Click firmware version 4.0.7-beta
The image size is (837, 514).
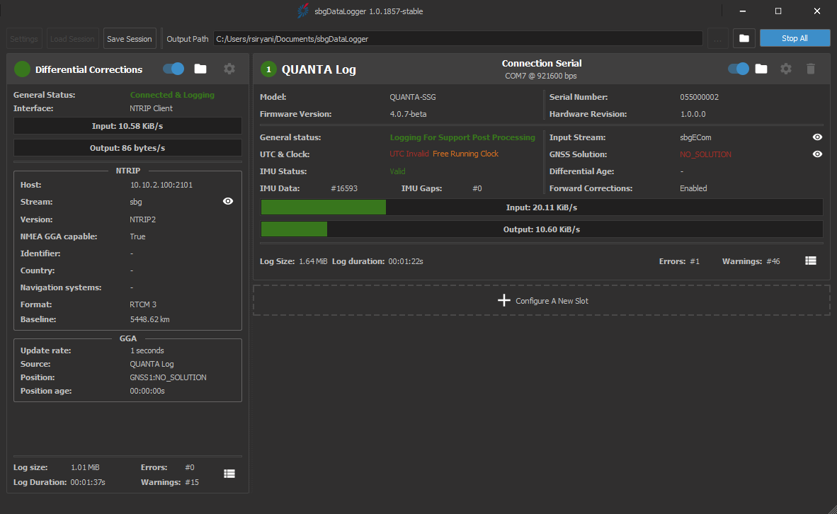408,114
